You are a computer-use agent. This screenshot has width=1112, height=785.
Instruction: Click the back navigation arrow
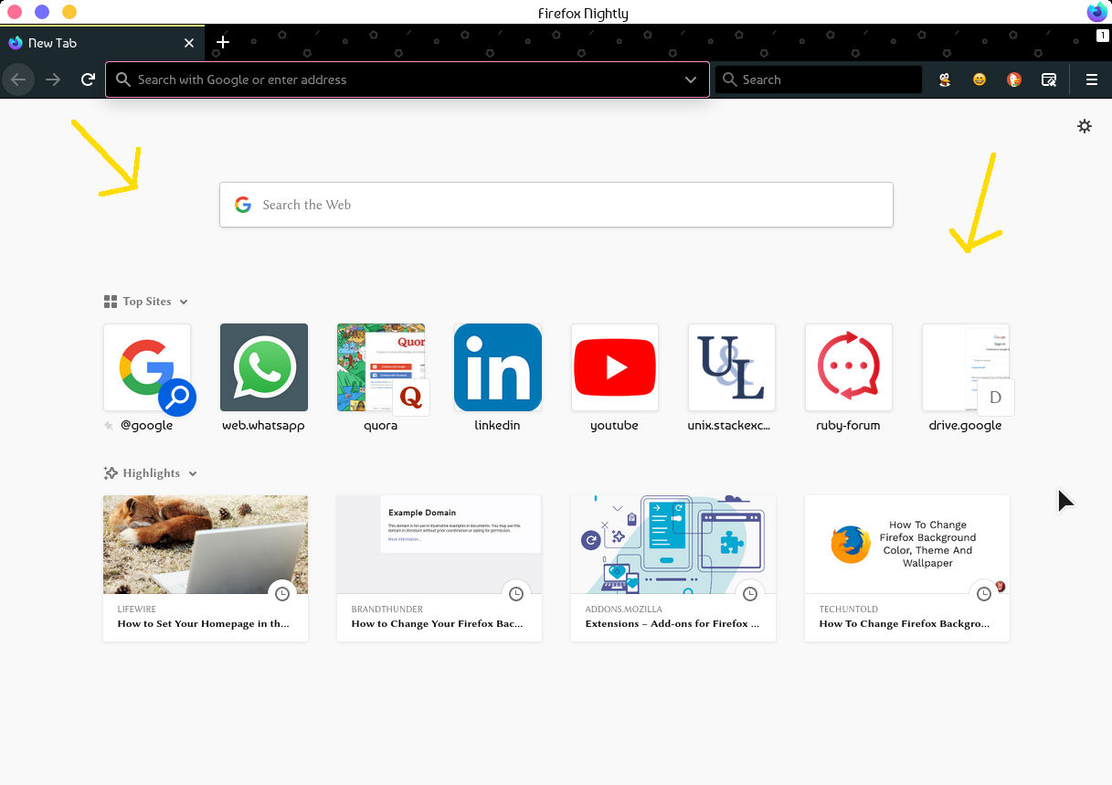pos(18,80)
